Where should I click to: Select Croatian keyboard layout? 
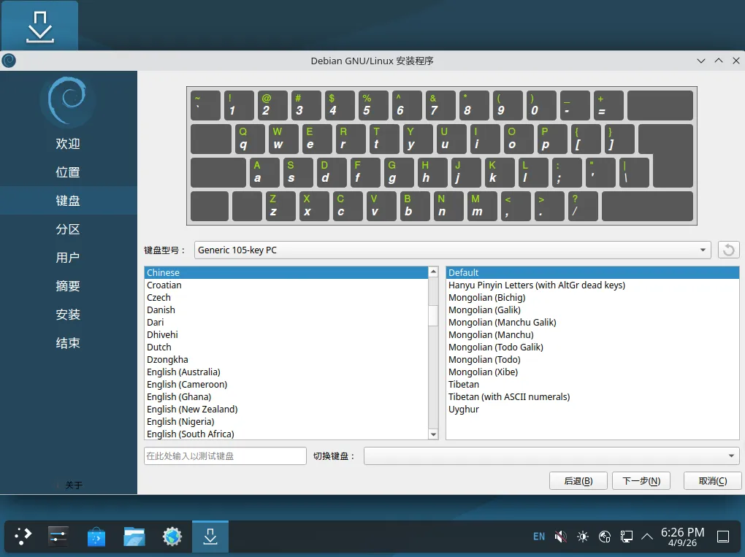click(286, 285)
